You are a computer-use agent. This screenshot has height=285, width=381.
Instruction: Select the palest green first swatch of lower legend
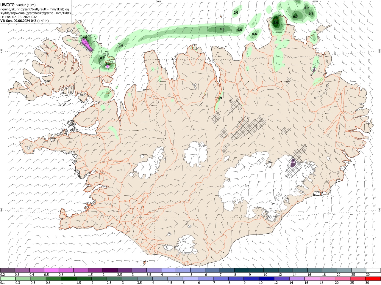[8, 279]
